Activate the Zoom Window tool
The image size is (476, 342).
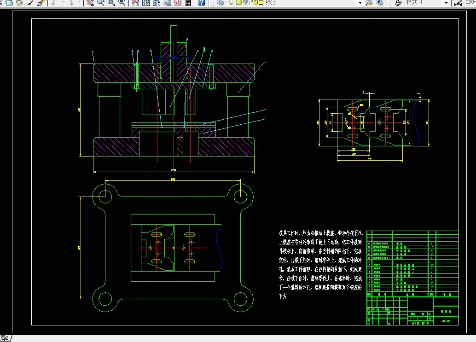point(111,3)
